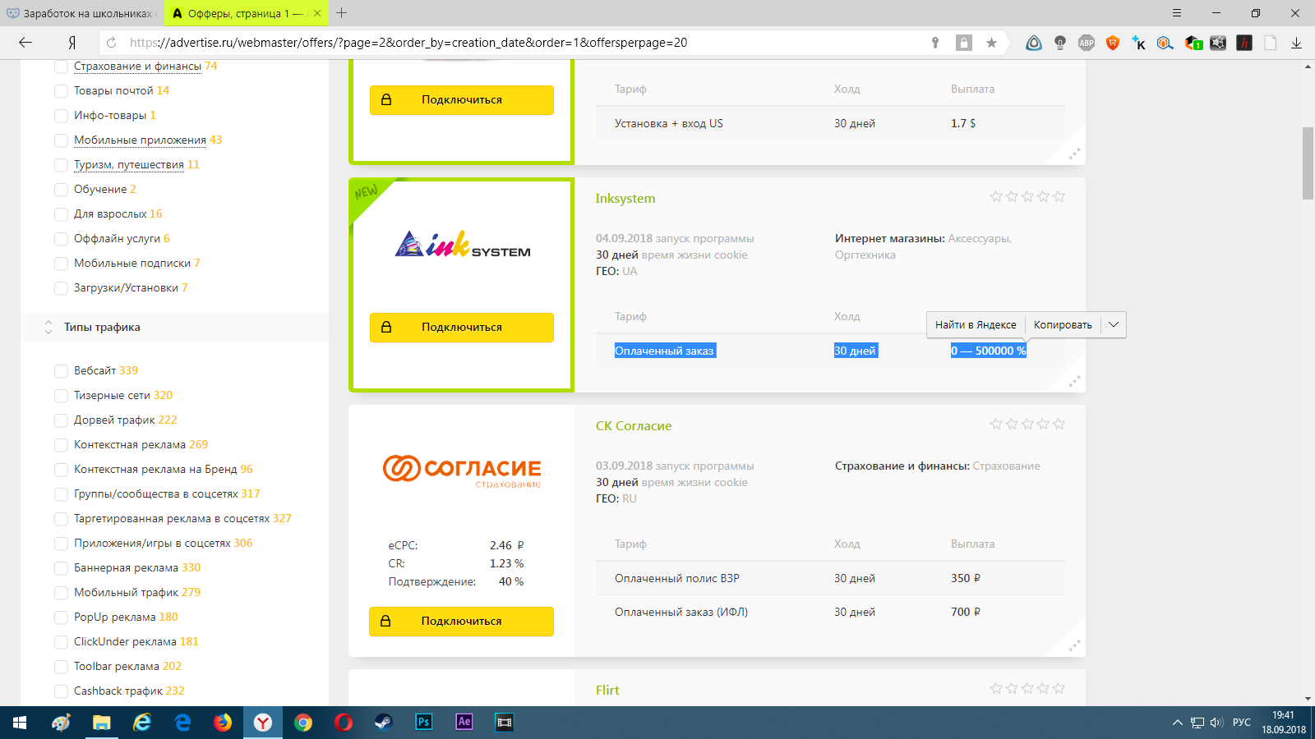Open the orange shield shopping extension
1315x739 pixels.
[1113, 43]
